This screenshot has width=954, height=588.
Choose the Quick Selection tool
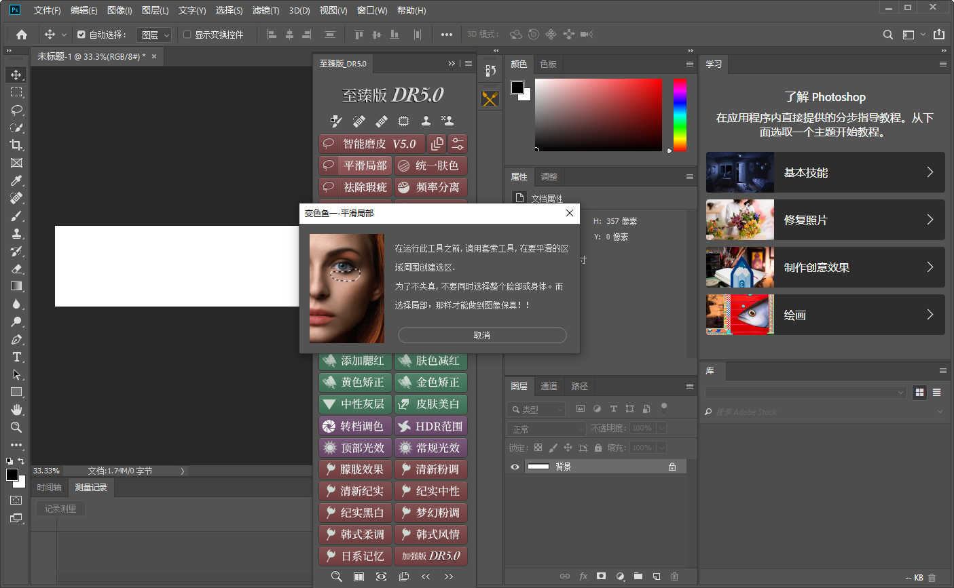tap(16, 128)
